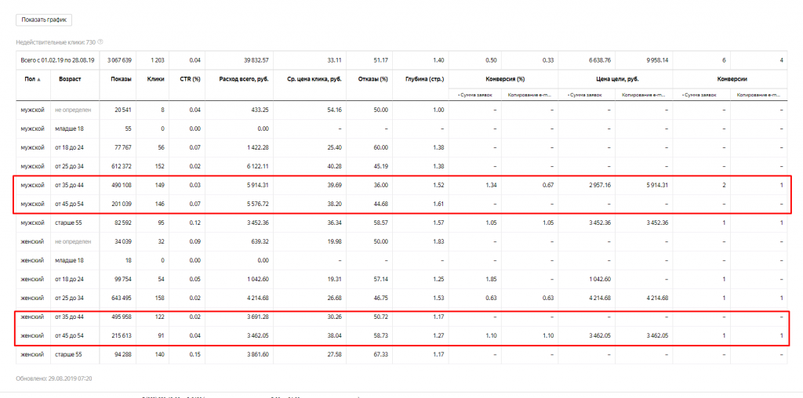Click impressions cell '612 372'
Image resolution: width=803 pixels, height=398 pixels.
(x=122, y=167)
